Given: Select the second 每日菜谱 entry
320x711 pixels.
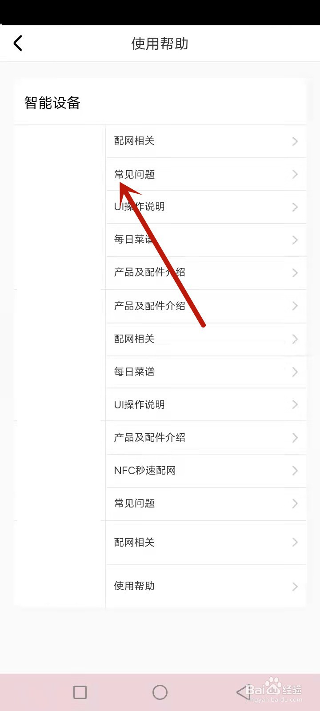Looking at the screenshot, I should click(x=206, y=372).
